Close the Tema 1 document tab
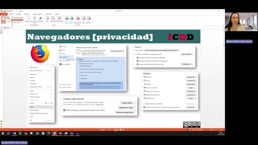 click(x=12, y=28)
